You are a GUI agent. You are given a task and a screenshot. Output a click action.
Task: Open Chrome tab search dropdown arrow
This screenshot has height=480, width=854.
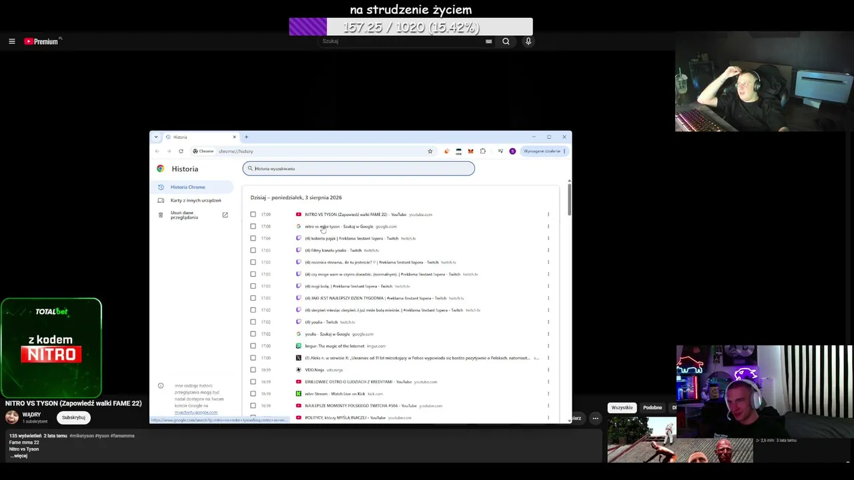(x=156, y=137)
